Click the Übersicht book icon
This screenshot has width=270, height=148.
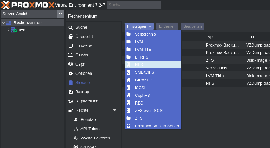pos(71,37)
